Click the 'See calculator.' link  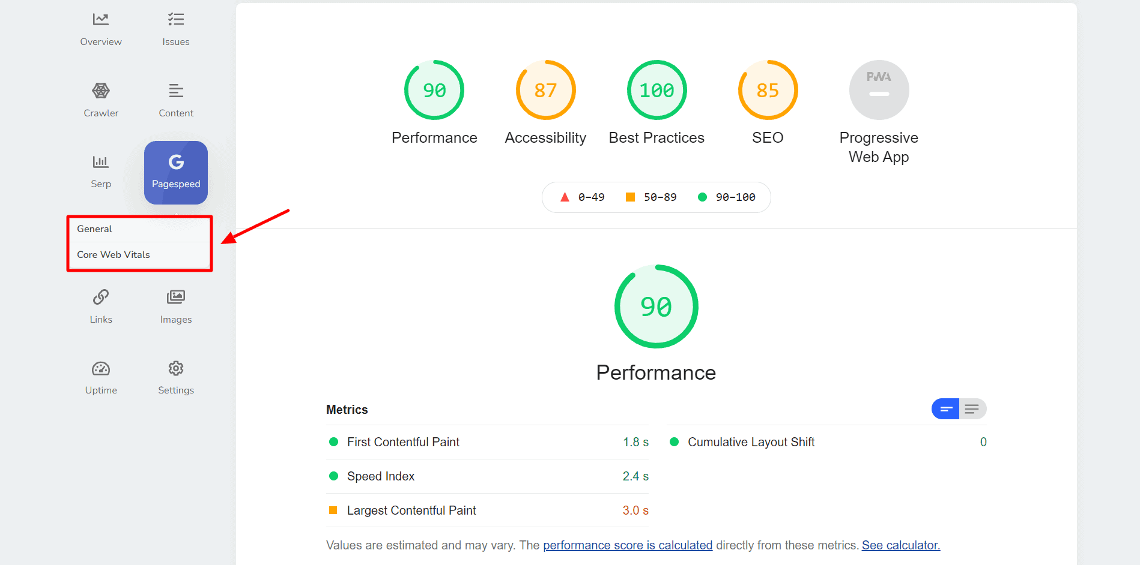tap(900, 545)
